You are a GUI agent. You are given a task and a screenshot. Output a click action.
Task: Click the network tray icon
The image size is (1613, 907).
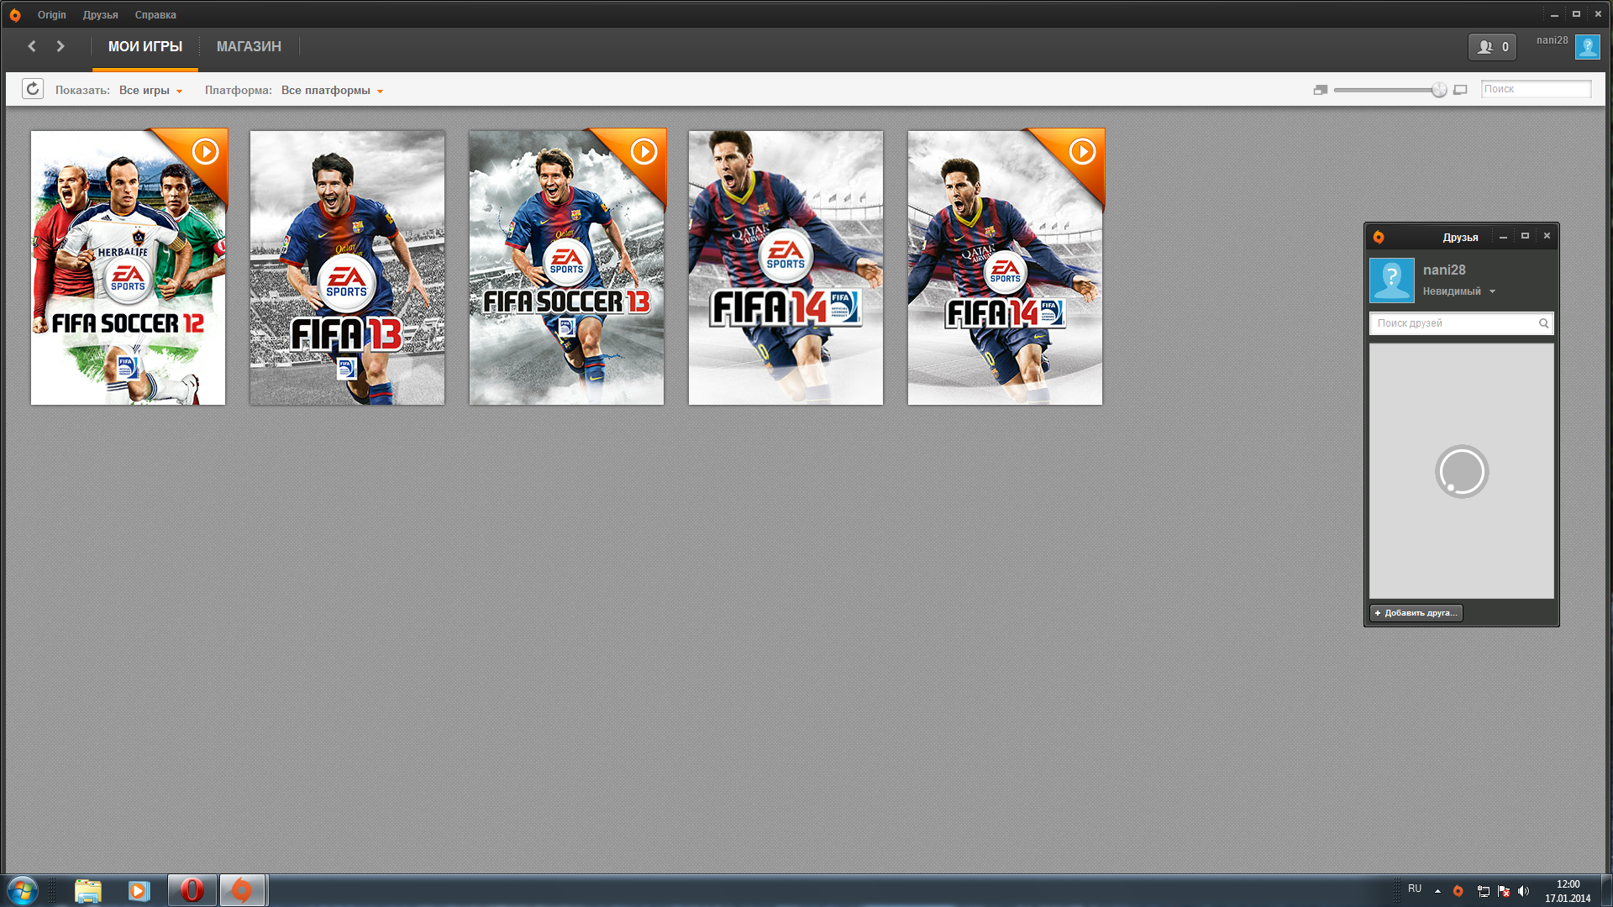[1483, 891]
